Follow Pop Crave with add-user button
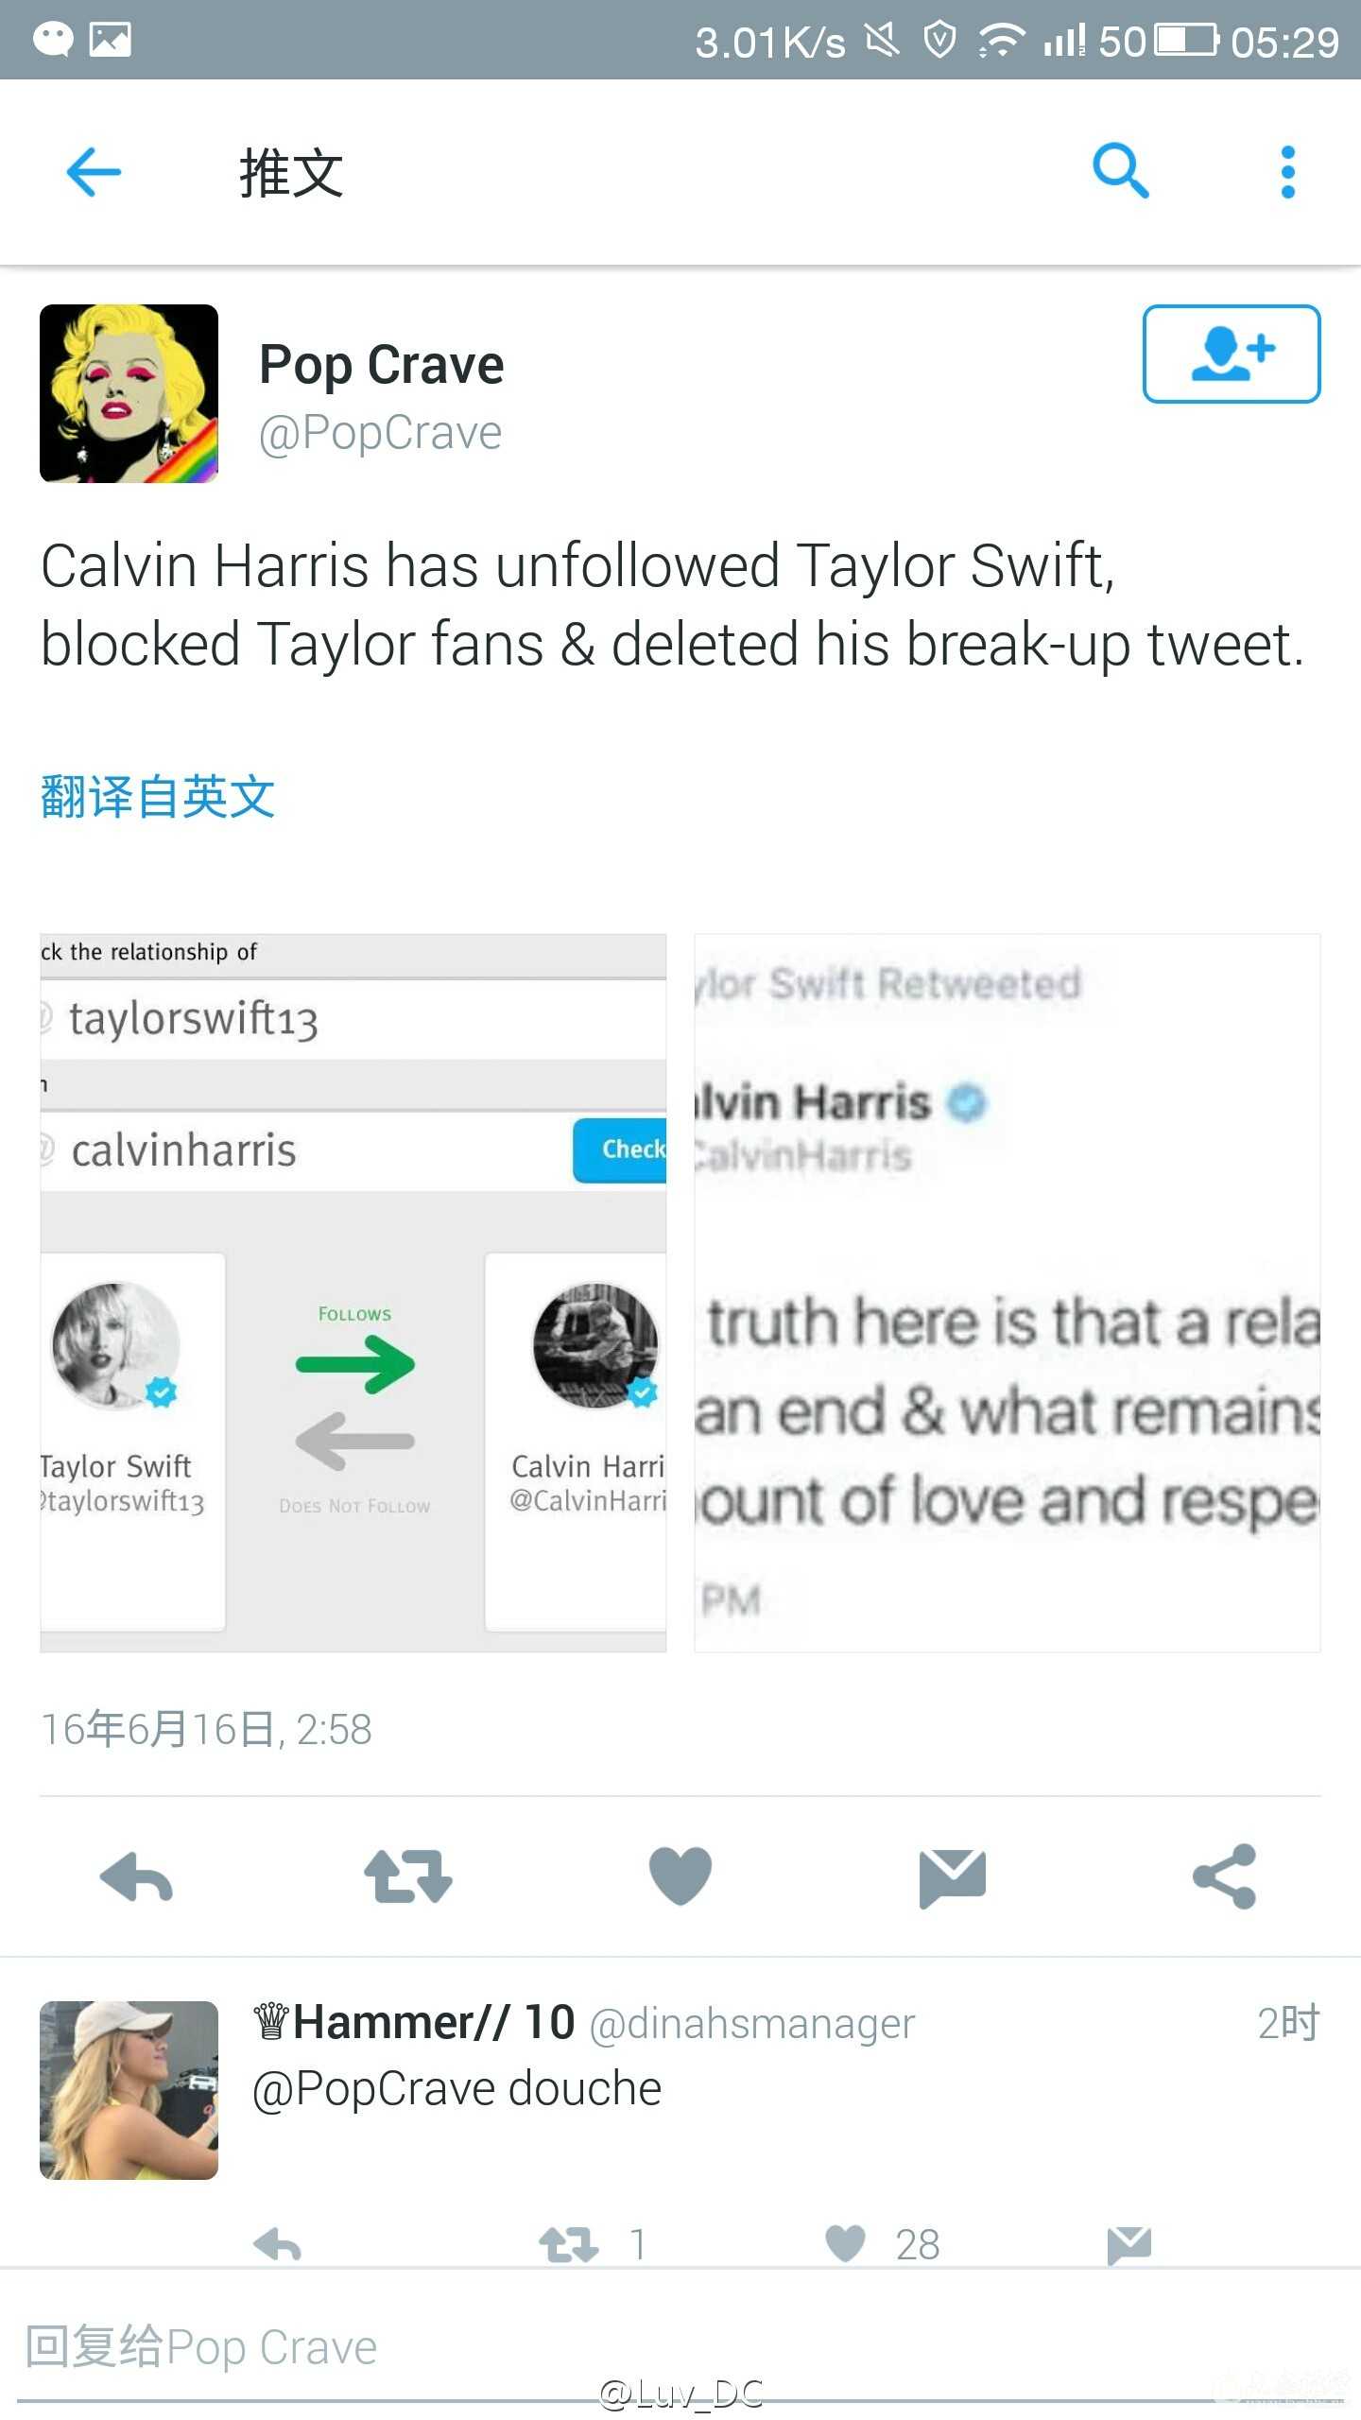Viewport: 1361px width, 2420px height. pyautogui.click(x=1232, y=354)
